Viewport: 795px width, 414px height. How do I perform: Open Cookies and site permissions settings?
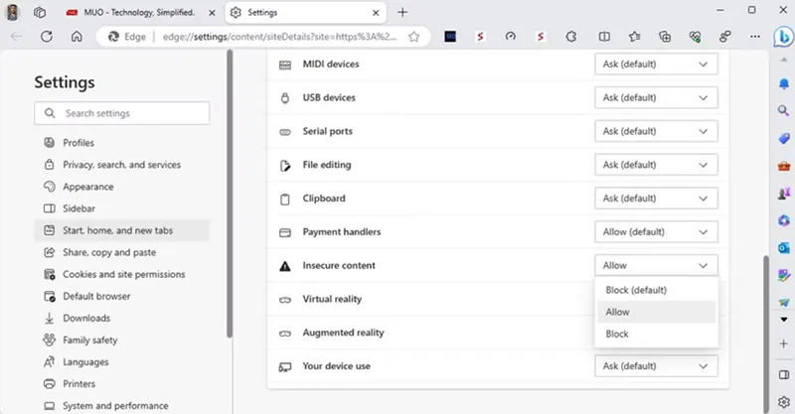tap(123, 274)
